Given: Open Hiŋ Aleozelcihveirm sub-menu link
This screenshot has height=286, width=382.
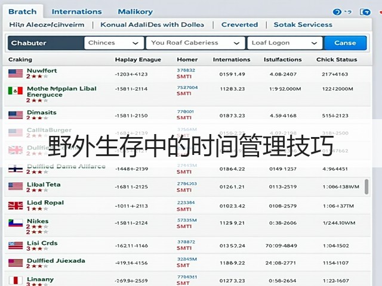Looking at the screenshot, I should pos(47,25).
